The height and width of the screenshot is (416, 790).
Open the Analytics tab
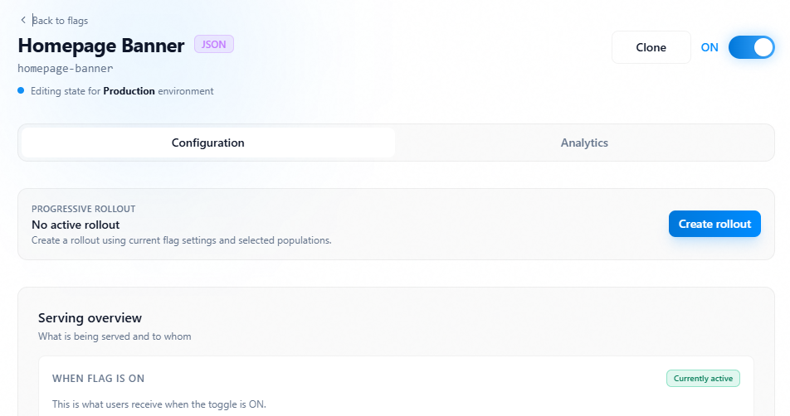pyautogui.click(x=584, y=143)
